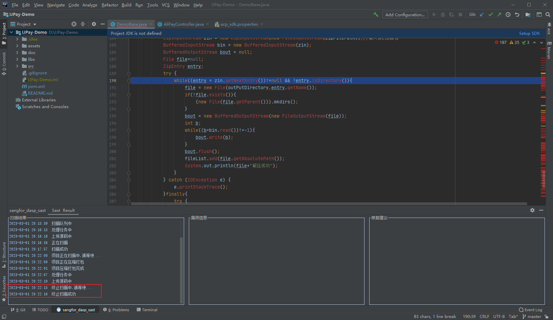Open the Refactor menu
This screenshot has width=553, height=320.
point(109,5)
